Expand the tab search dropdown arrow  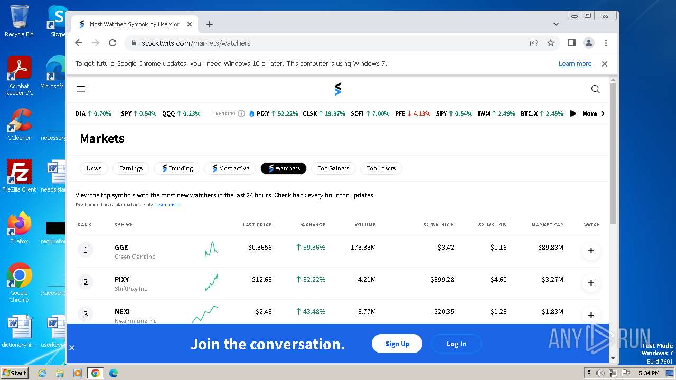[556, 24]
